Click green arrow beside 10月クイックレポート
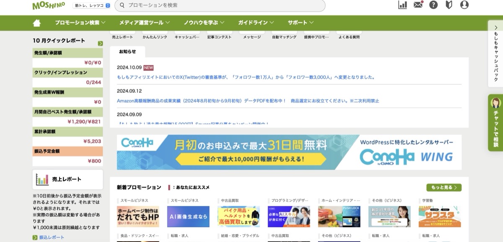Screen dimensions: 503x242 click(100, 43)
